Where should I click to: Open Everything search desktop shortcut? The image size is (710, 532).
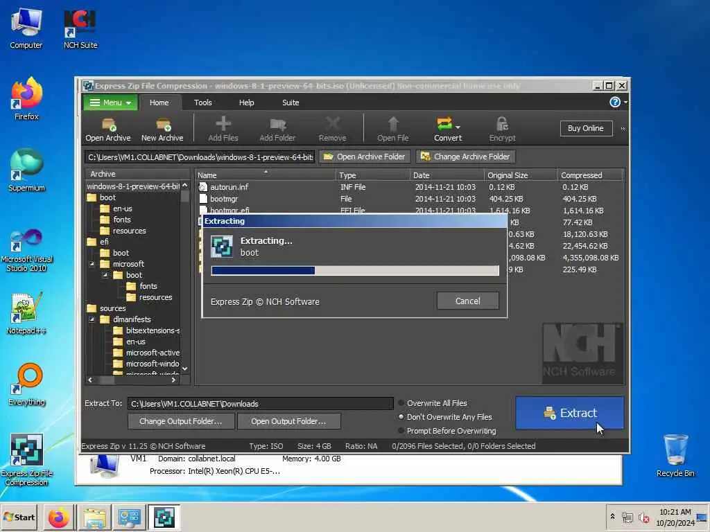coord(26,384)
